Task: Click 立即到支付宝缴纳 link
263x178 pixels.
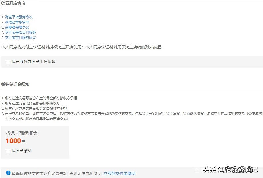Action: (119, 173)
